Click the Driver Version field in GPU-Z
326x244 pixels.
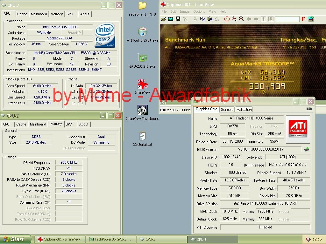tap(265, 203)
